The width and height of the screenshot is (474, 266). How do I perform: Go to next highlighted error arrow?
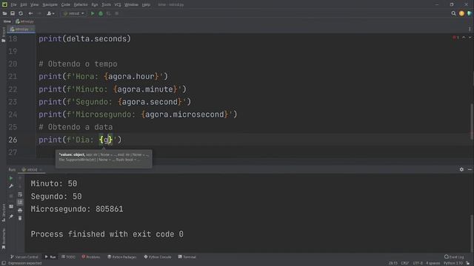pyautogui.click(x=470, y=38)
